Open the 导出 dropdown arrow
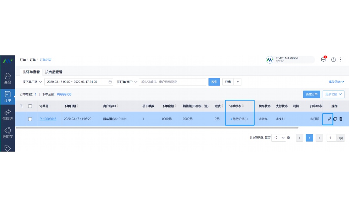The width and height of the screenshot is (349, 207). (x=237, y=82)
